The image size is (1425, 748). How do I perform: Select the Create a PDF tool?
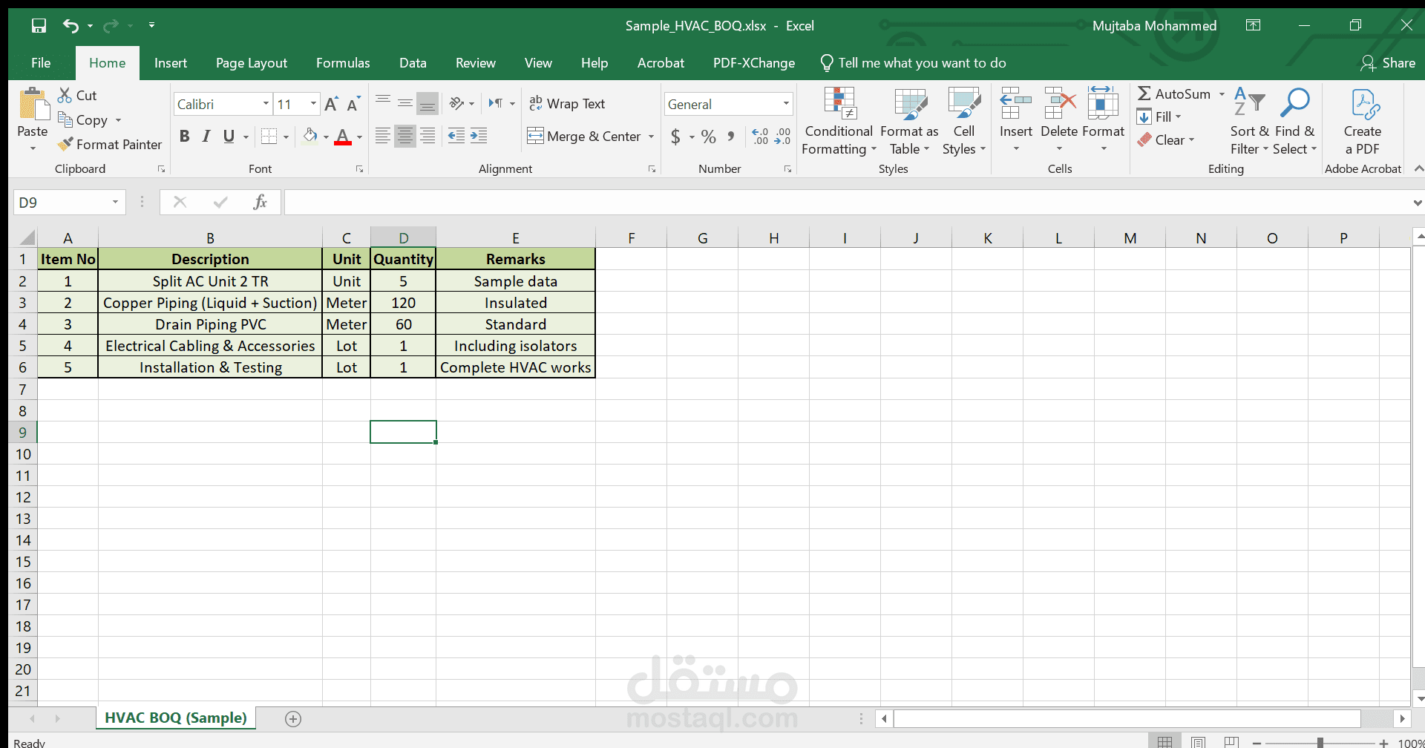[x=1363, y=121]
